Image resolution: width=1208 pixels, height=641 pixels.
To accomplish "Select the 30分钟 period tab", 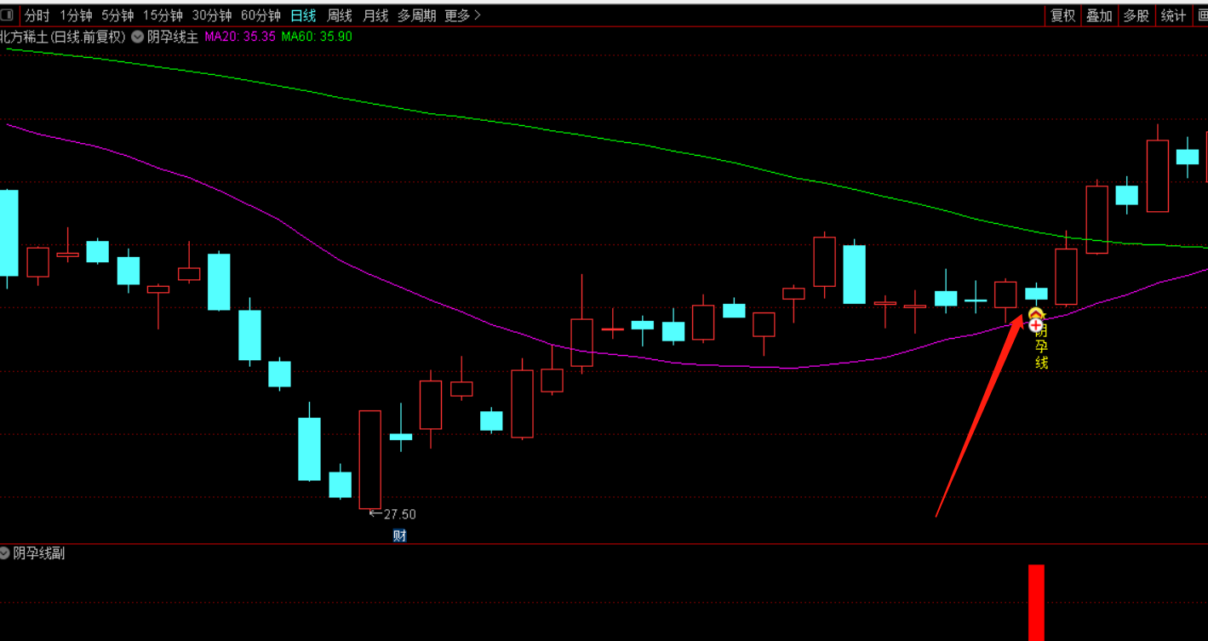I will [x=212, y=15].
